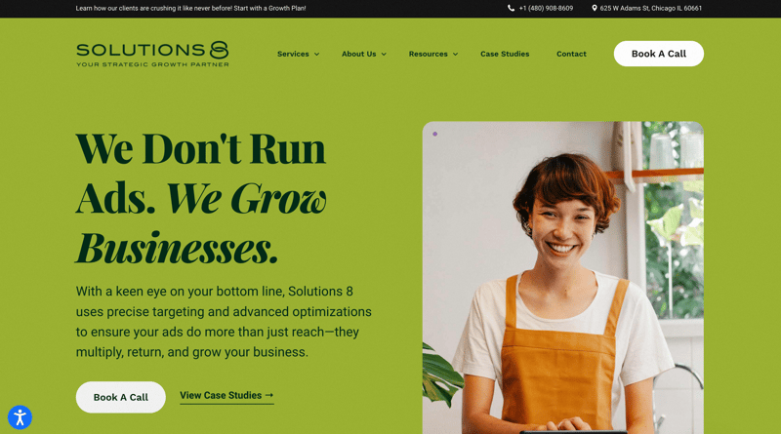Call the +1 (480) 908-8609 number
The width and height of the screenshot is (781, 434).
[546, 8]
